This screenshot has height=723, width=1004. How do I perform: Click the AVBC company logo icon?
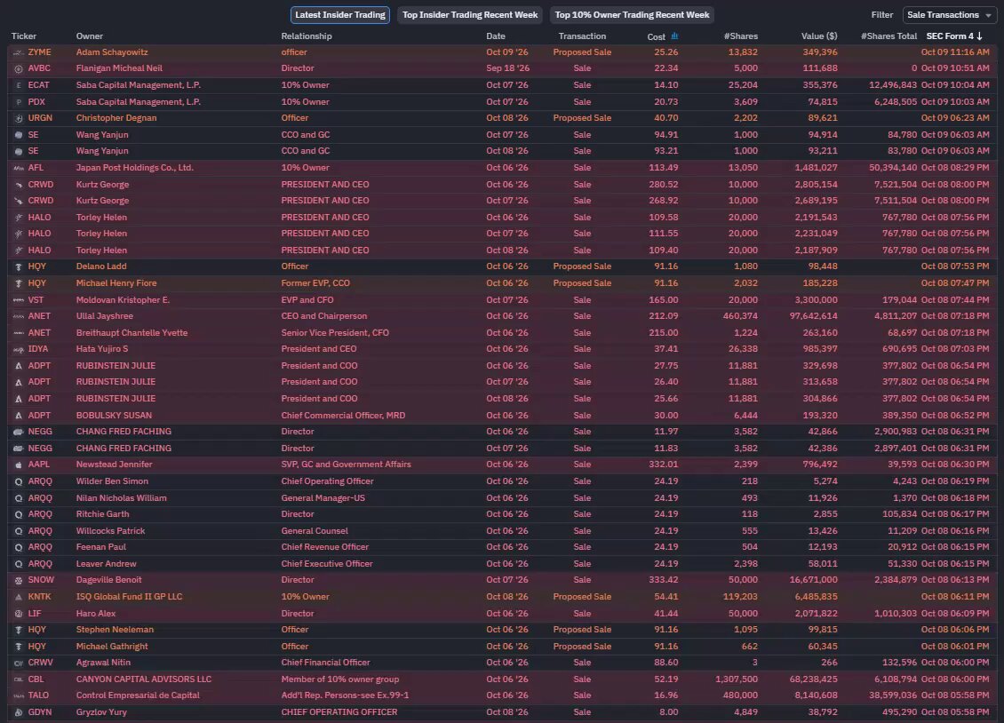point(19,68)
